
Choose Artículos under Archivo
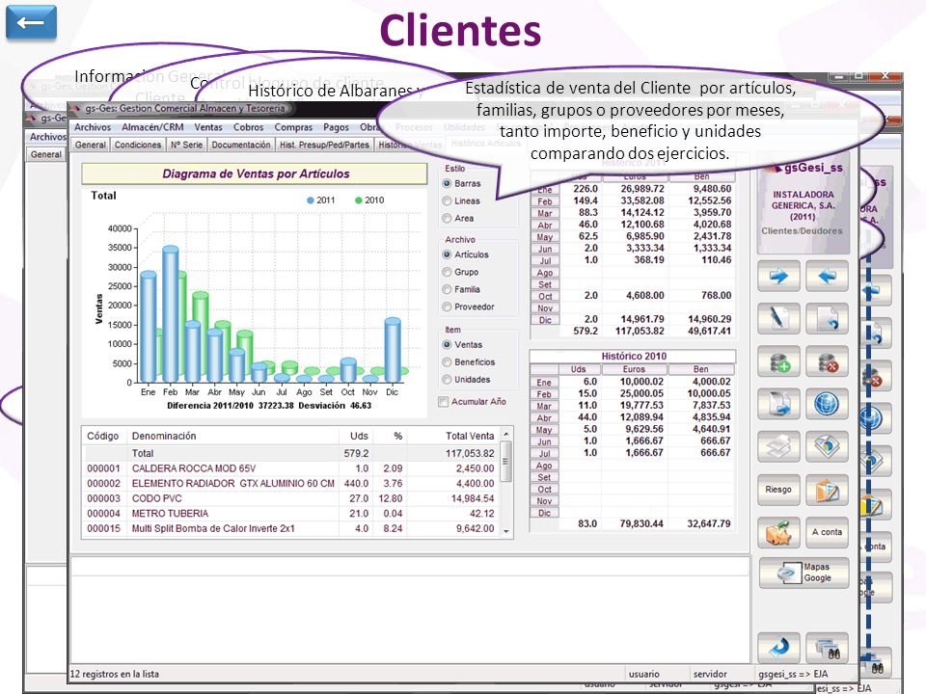[x=447, y=254]
